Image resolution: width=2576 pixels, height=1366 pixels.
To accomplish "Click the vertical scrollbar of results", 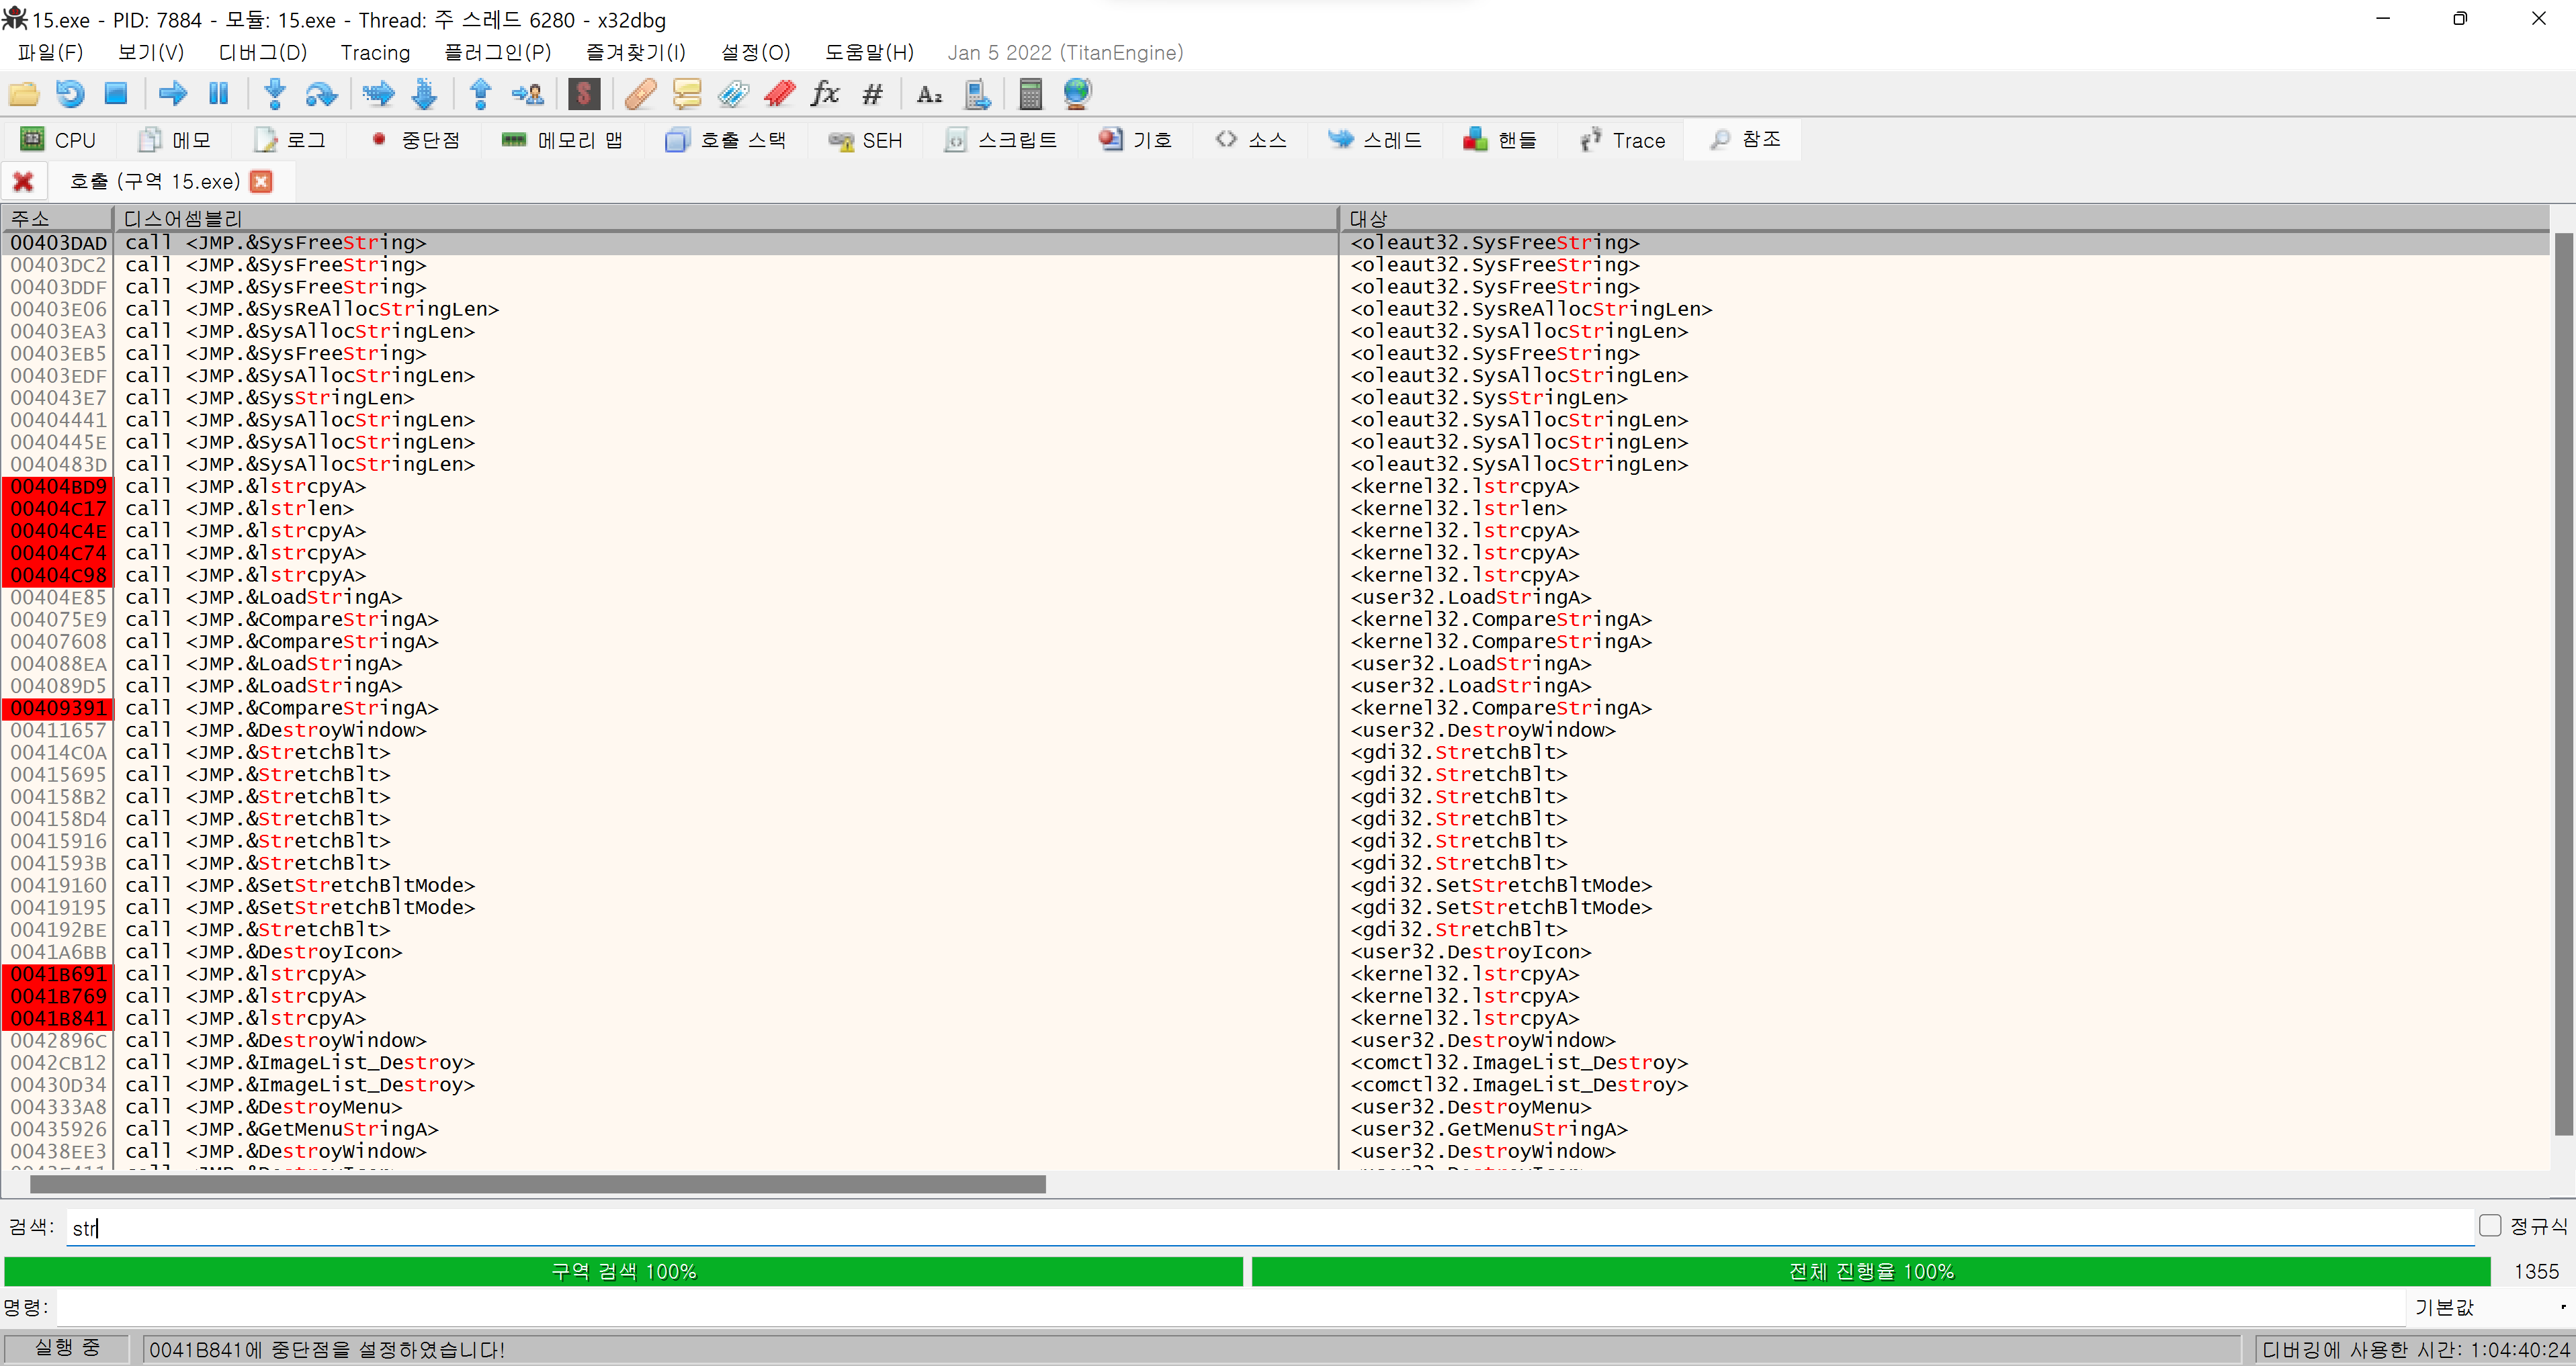I will pyautogui.click(x=2563, y=684).
